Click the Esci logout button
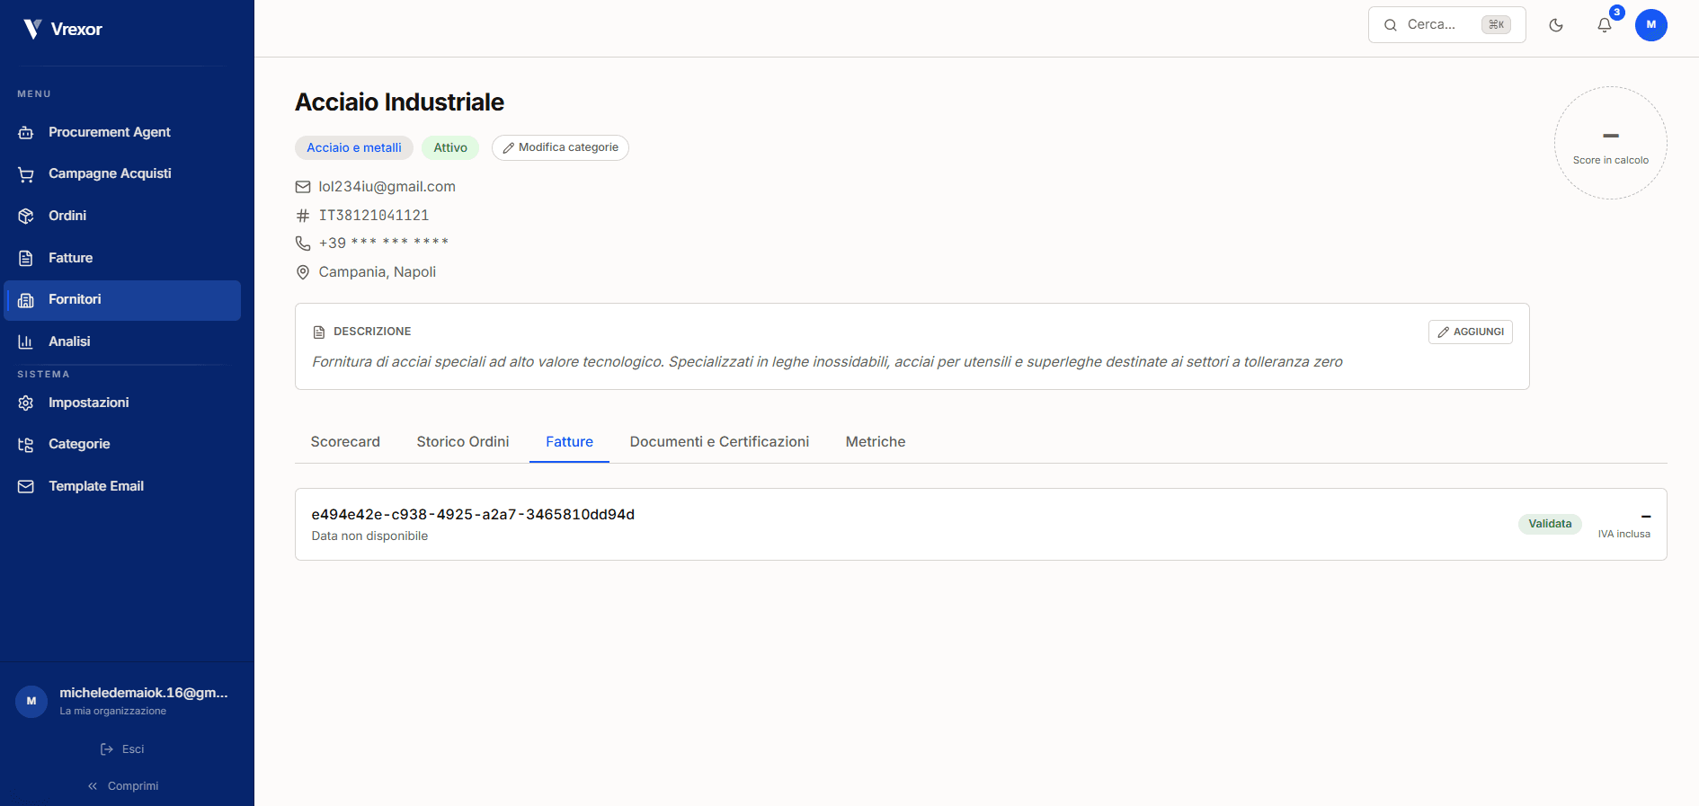1699x806 pixels. coord(122,749)
